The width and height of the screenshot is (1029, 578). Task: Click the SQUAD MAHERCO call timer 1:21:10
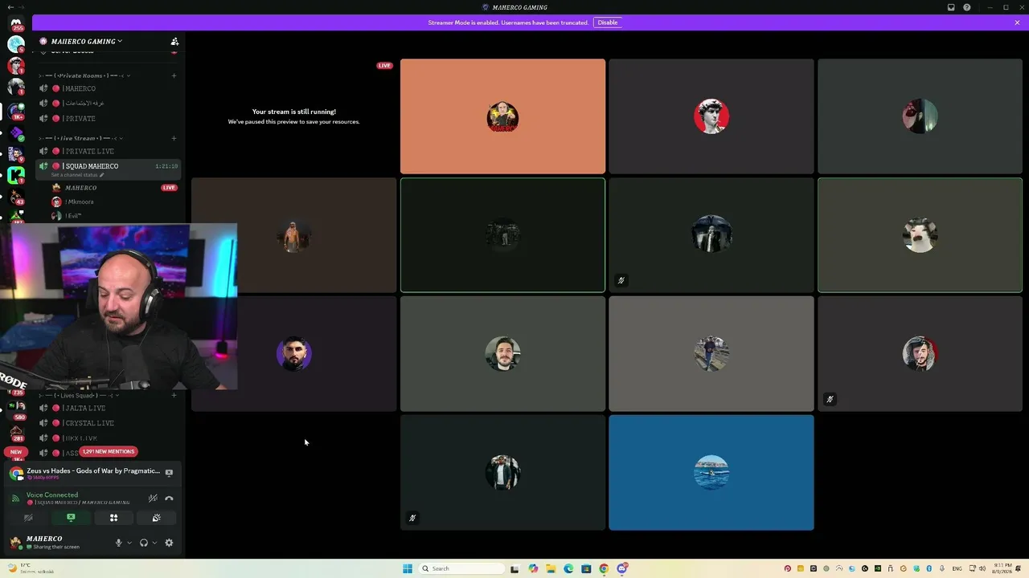click(166, 166)
